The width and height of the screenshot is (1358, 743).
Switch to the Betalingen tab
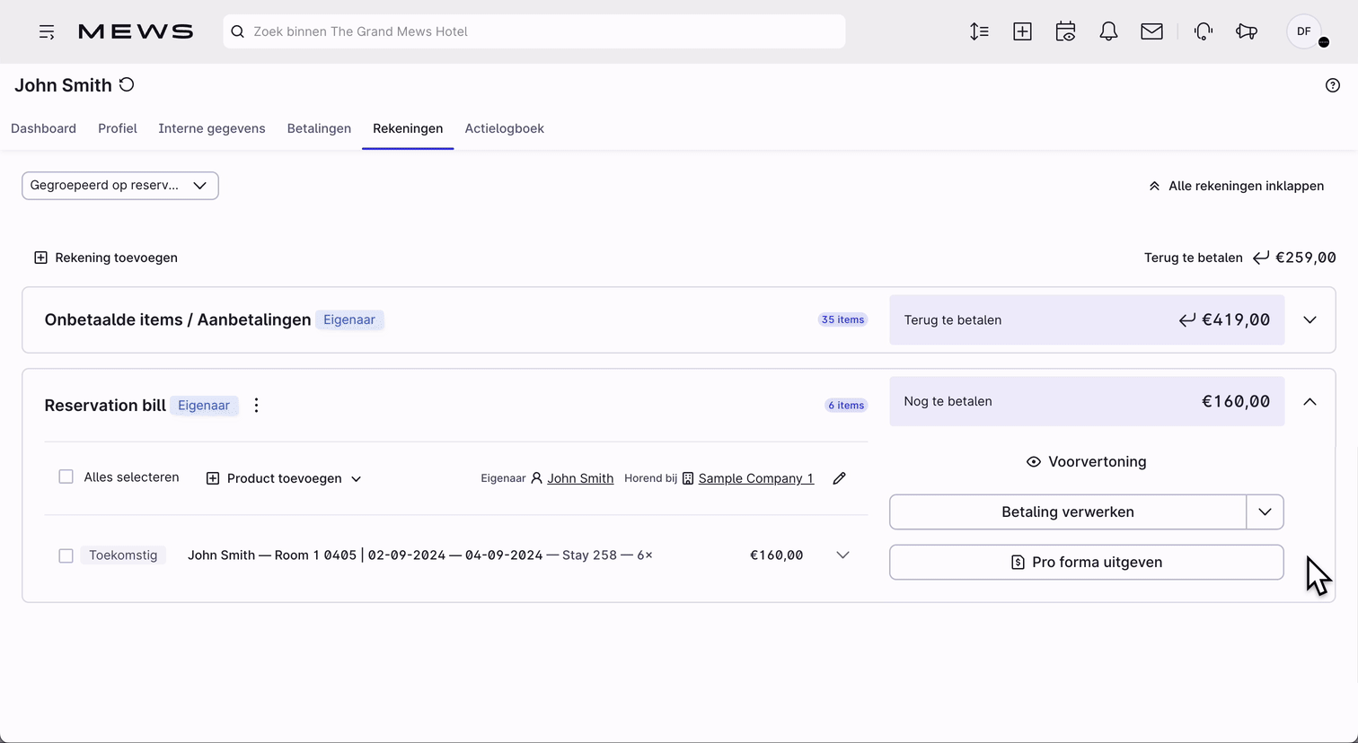319,128
